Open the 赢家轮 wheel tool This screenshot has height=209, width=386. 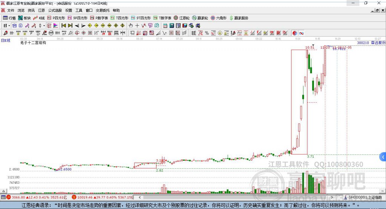[x=200, y=18]
